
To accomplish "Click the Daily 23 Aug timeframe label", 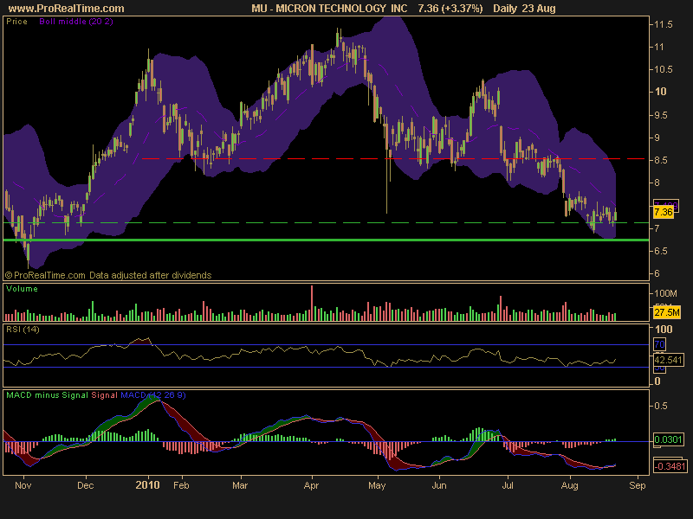I will point(524,8).
